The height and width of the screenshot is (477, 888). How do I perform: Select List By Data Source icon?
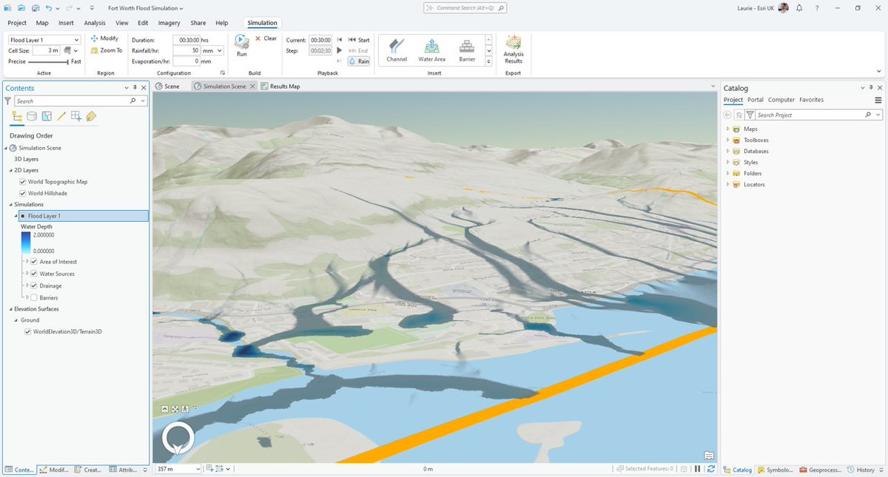(32, 116)
